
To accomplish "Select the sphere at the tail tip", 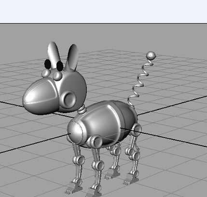I will pos(151,55).
